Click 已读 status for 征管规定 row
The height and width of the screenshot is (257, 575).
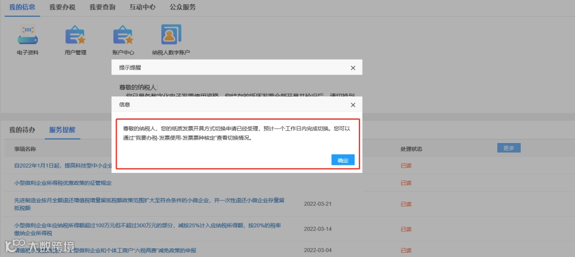(x=406, y=183)
